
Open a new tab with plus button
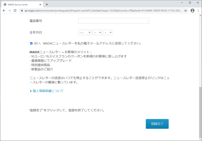[x=47, y=5]
